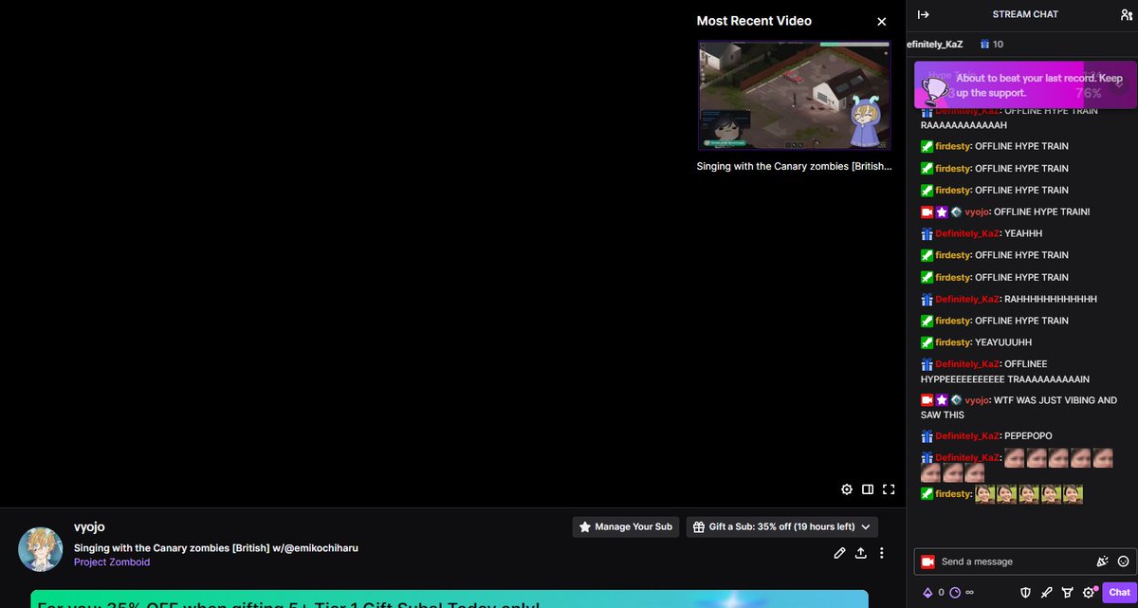1138x608 pixels.
Task: Click the vyojo channel name
Action: coord(88,526)
